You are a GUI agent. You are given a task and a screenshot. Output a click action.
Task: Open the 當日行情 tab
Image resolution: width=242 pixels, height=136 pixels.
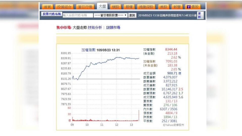pyautogui.click(x=85, y=7)
